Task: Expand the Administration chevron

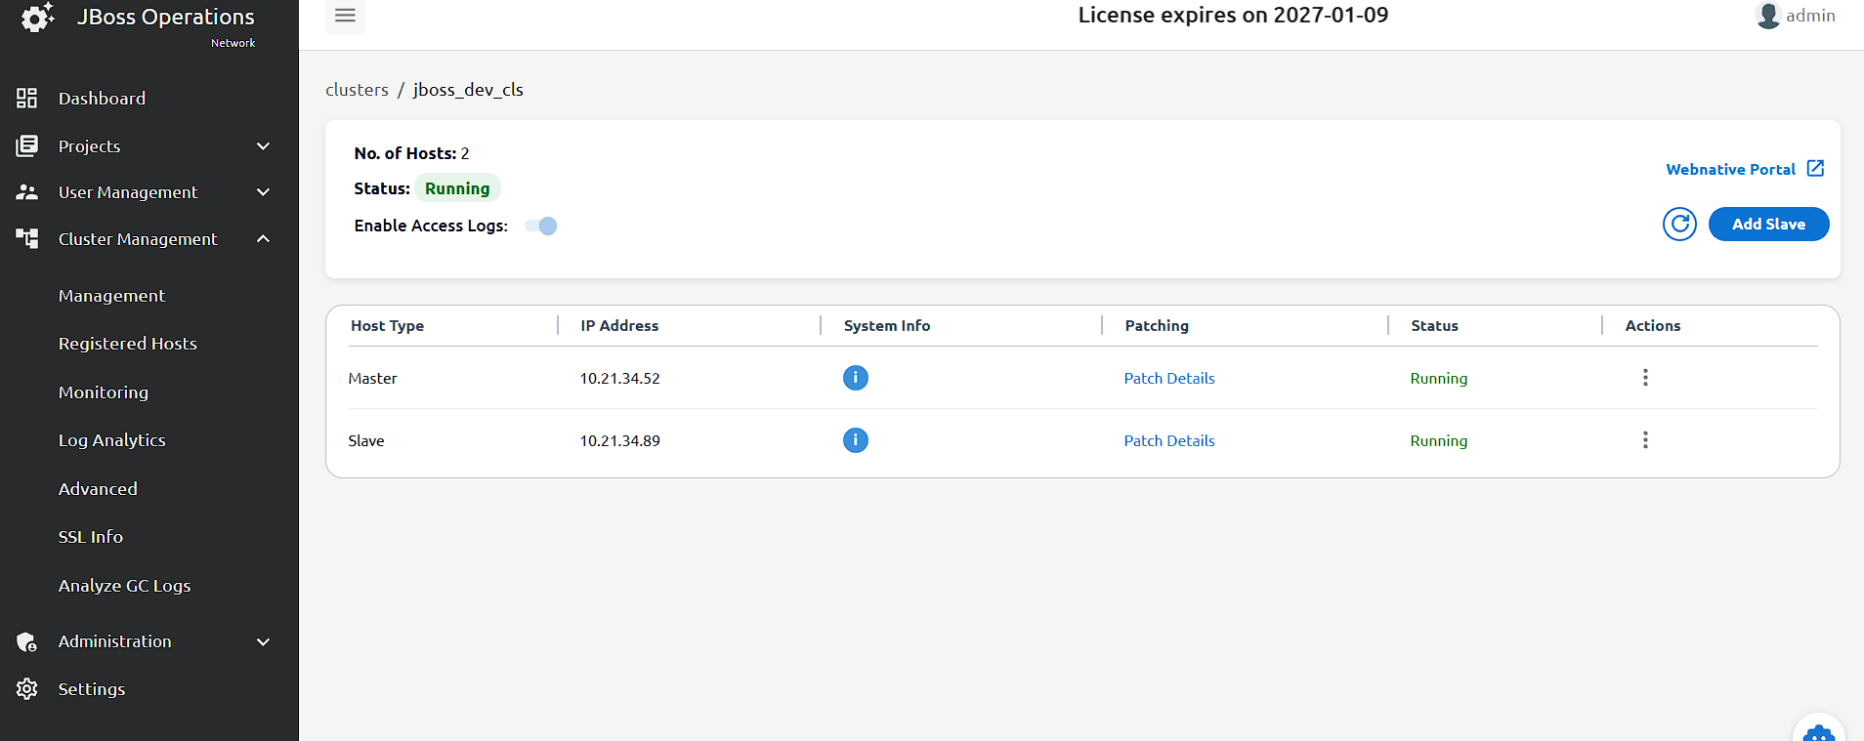Action: (x=263, y=641)
